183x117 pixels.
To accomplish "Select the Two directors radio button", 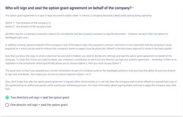I will [x=7, y=97].
